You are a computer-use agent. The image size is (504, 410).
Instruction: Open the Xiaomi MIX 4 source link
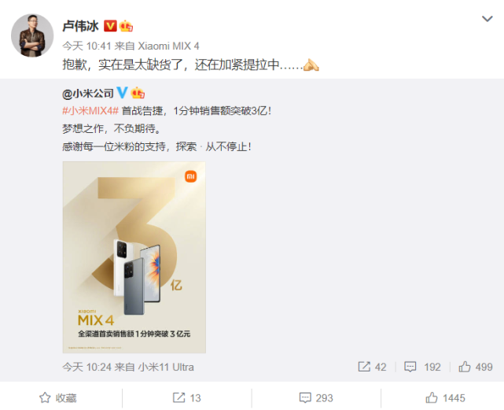(x=168, y=46)
